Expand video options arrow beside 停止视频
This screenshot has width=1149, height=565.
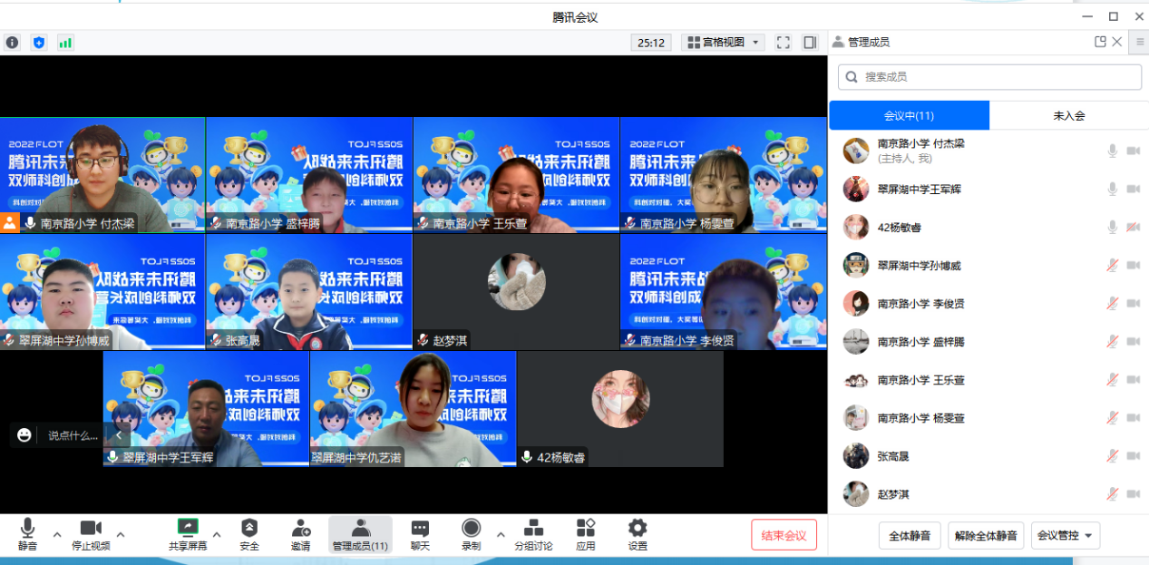click(x=121, y=534)
